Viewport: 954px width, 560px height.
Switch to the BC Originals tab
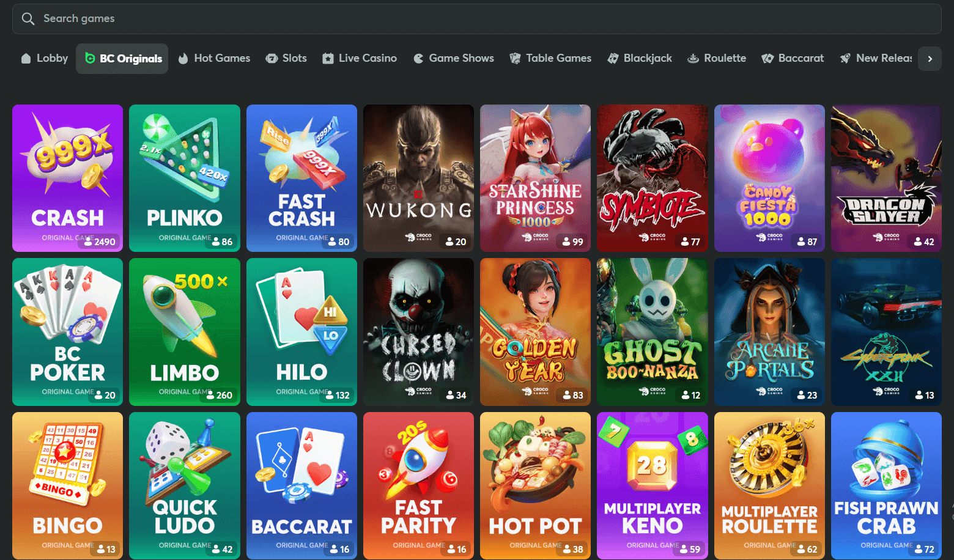point(122,59)
